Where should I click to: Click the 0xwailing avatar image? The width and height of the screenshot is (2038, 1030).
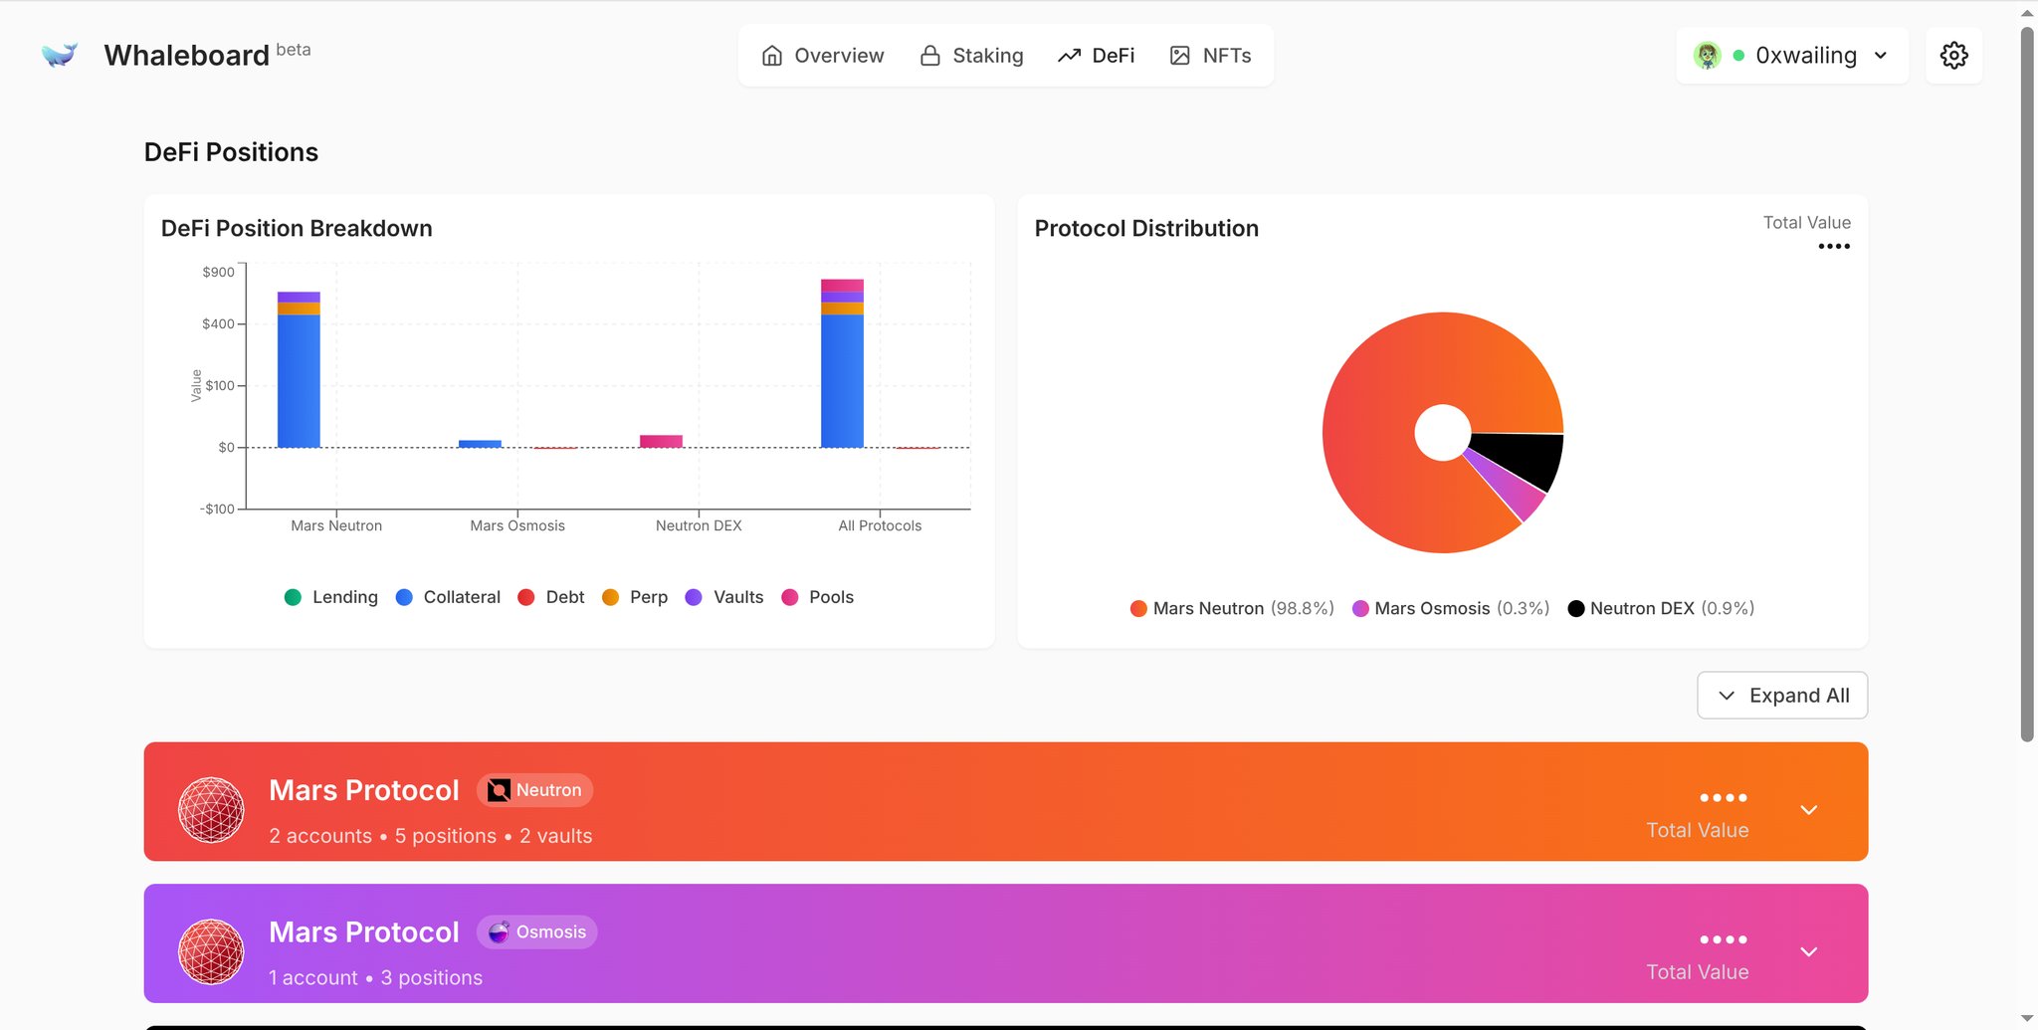point(1708,56)
